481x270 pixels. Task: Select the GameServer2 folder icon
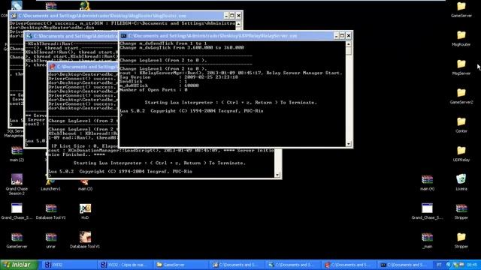(x=461, y=93)
